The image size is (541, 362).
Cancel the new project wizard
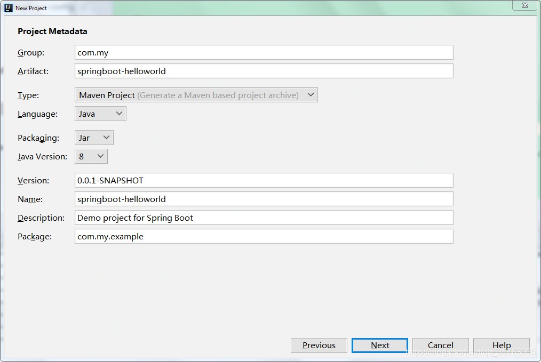click(x=441, y=345)
